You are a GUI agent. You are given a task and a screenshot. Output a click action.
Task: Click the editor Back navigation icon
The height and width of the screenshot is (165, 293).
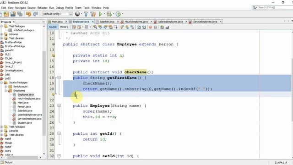(x=79, y=27)
